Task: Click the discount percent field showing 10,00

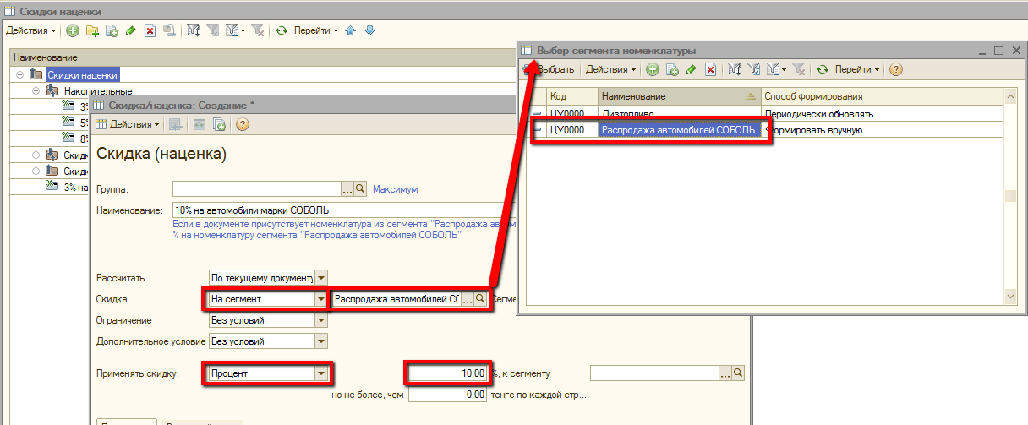Action: [448, 373]
